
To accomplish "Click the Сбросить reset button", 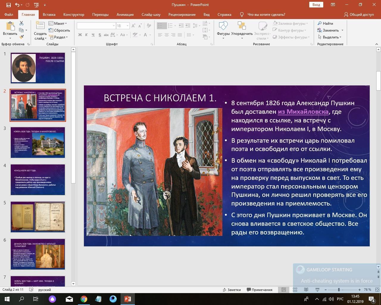I will (x=60, y=30).
